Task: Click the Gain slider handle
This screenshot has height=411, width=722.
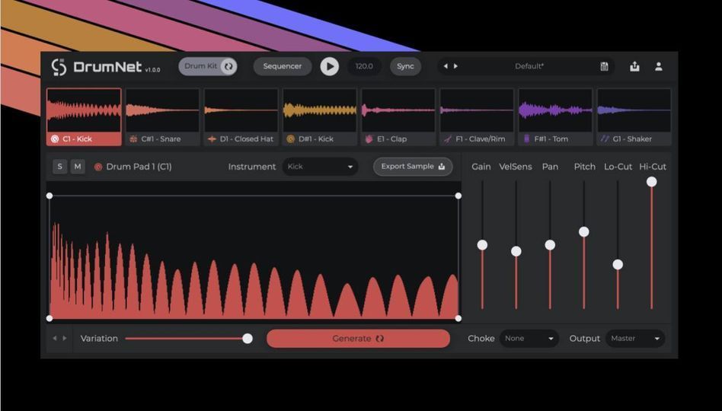Action: 482,245
